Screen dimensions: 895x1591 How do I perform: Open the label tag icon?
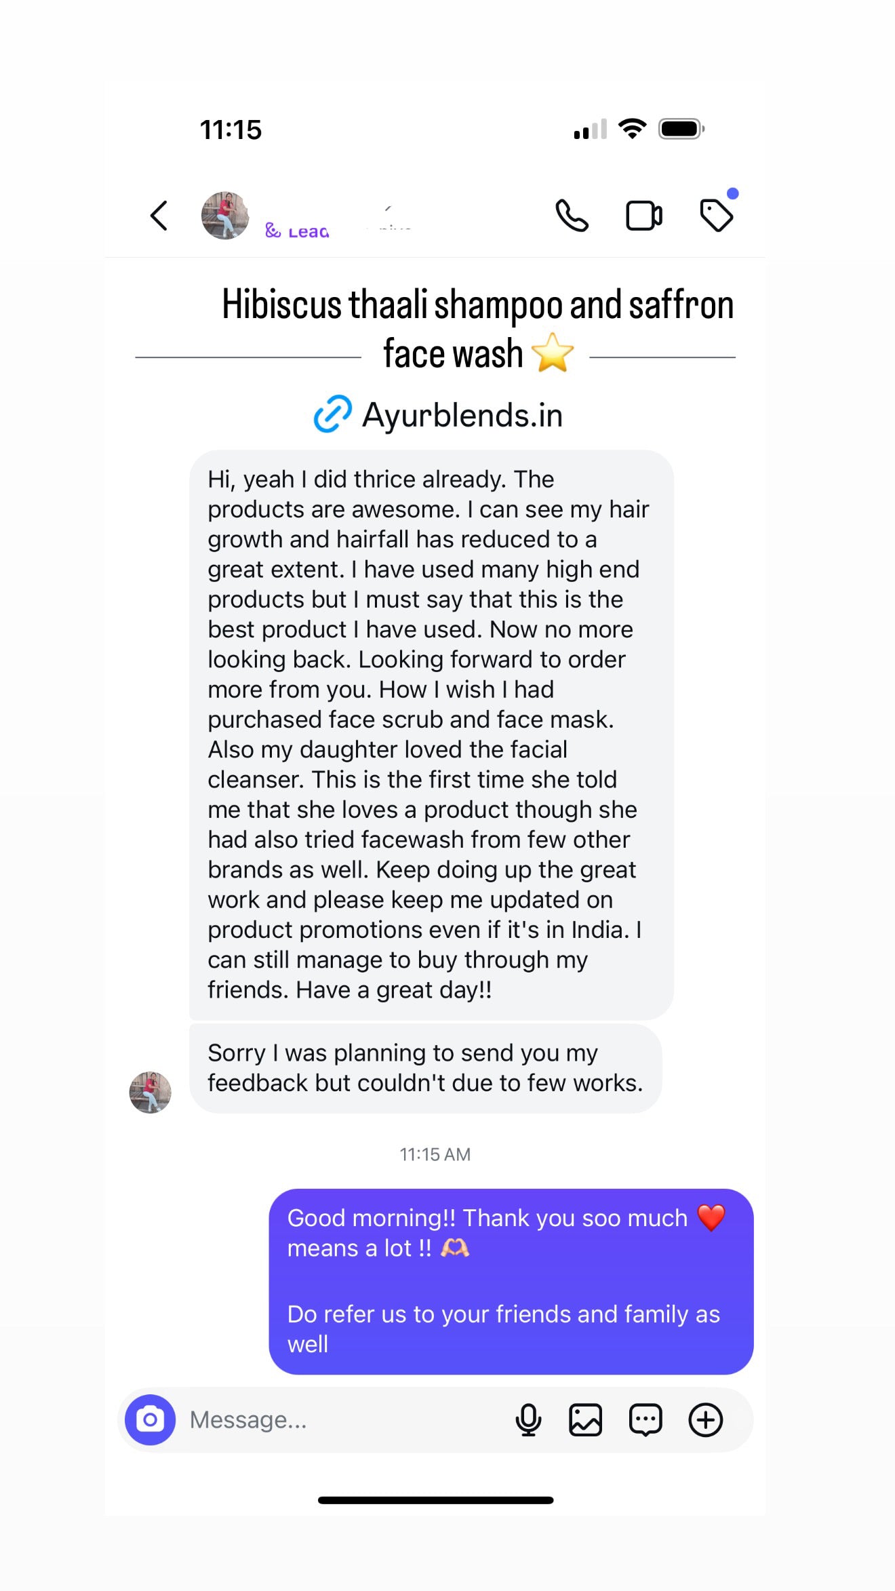coord(716,216)
